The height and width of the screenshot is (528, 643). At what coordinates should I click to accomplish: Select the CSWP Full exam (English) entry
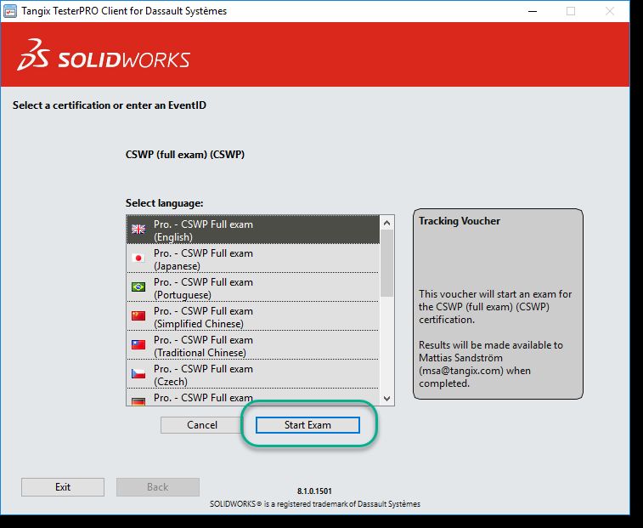click(x=253, y=230)
